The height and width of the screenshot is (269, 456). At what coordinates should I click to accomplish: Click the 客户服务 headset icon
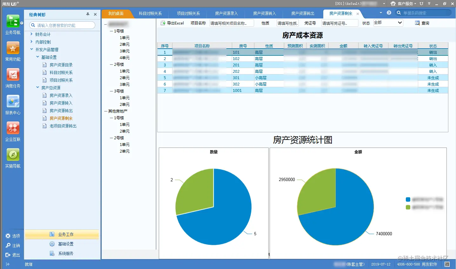[x=393, y=3]
